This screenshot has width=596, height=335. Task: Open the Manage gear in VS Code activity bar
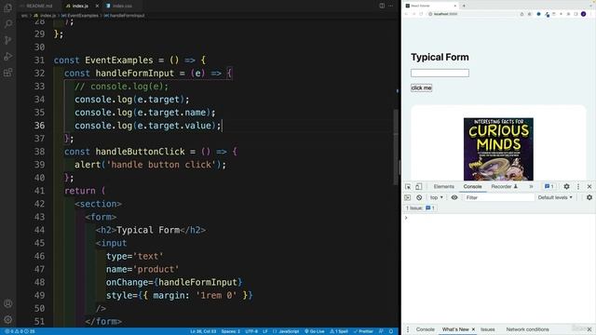click(x=8, y=319)
